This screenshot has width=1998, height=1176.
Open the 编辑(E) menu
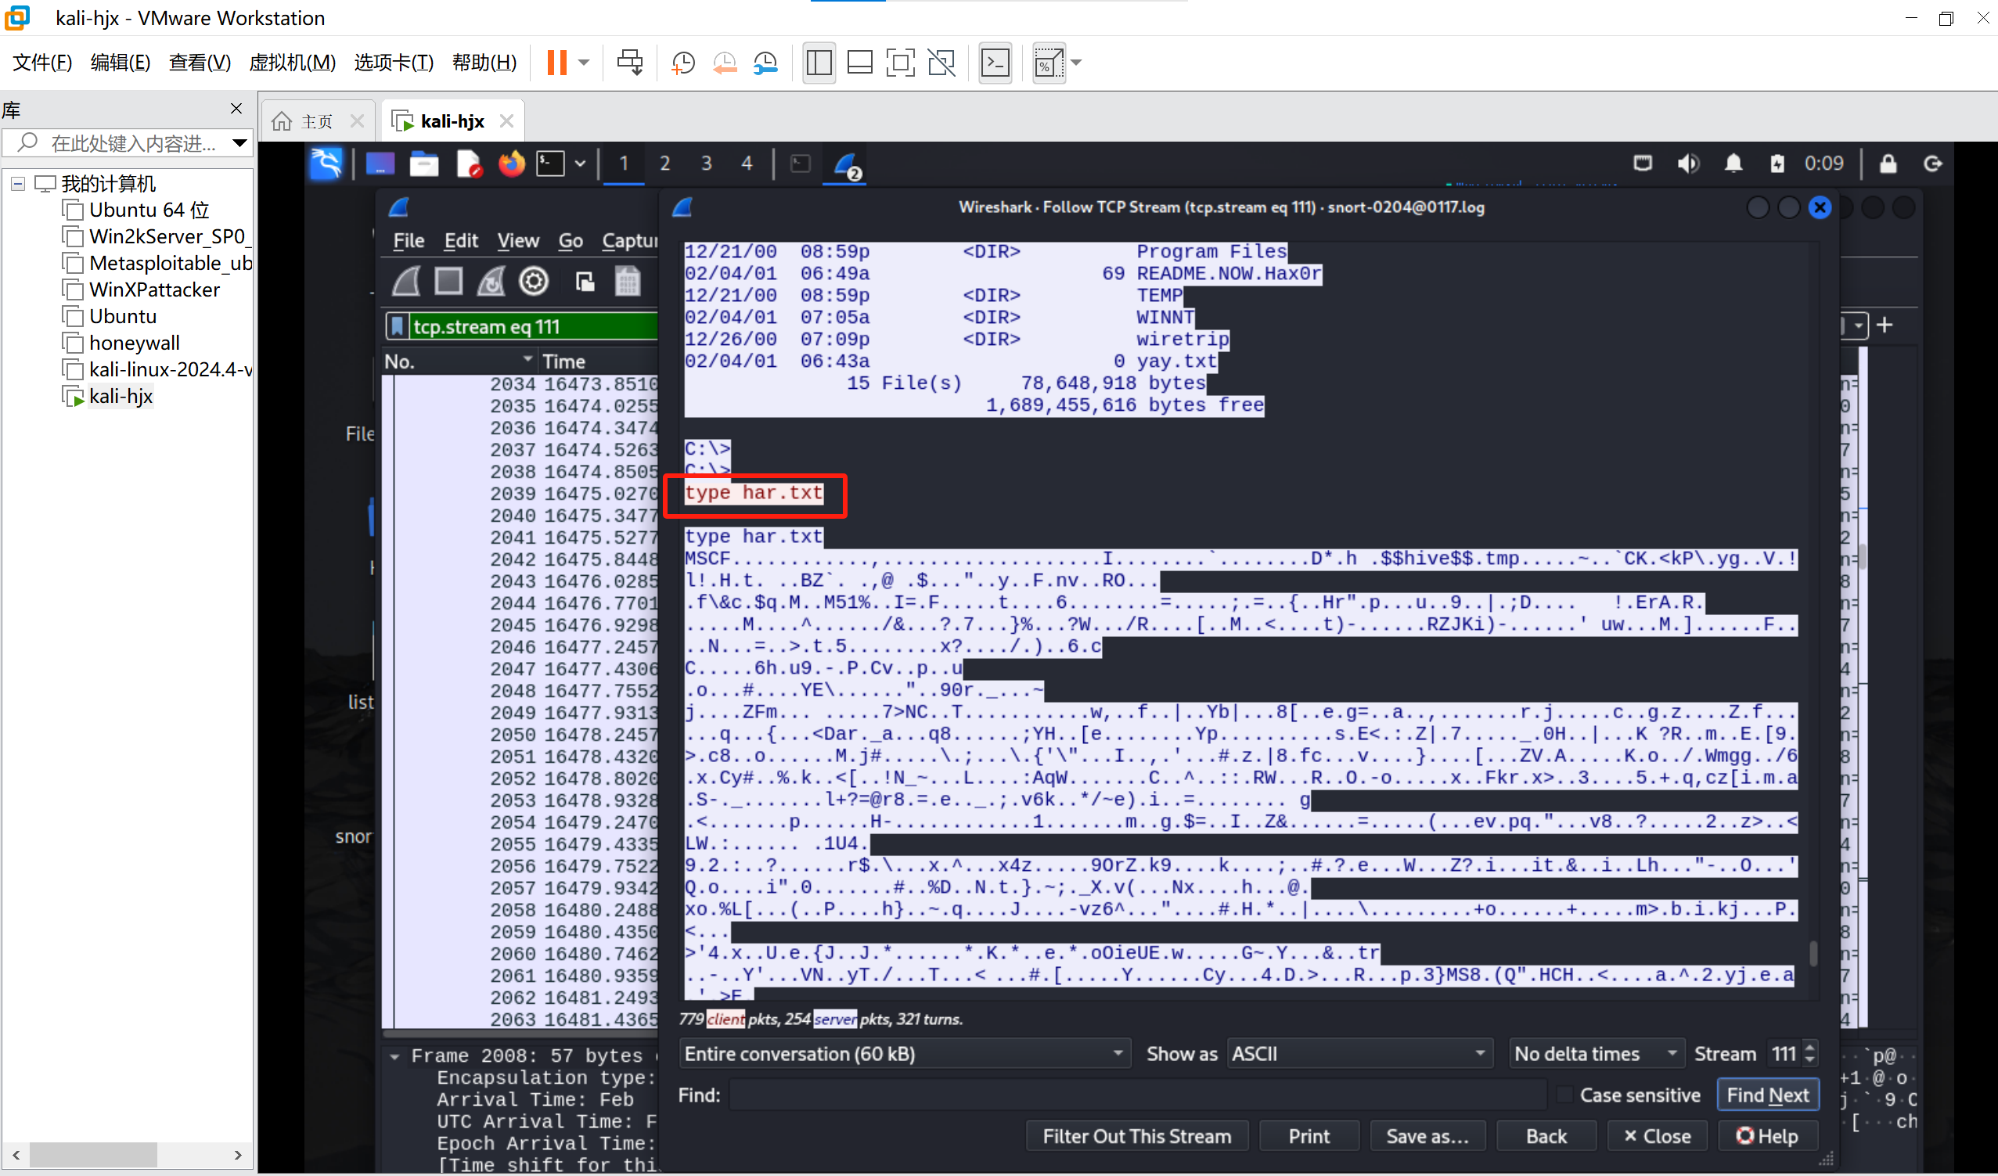pos(120,63)
